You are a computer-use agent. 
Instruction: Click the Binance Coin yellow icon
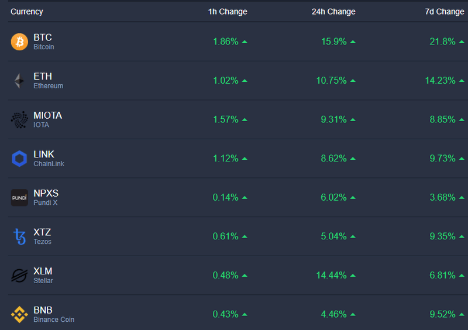(19, 314)
